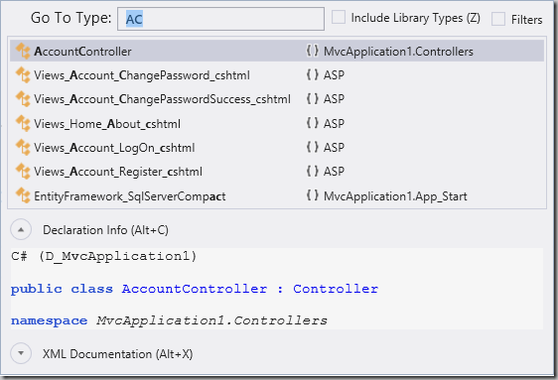Click the class icon beside AccountController
The width and height of the screenshot is (558, 380).
click(23, 52)
